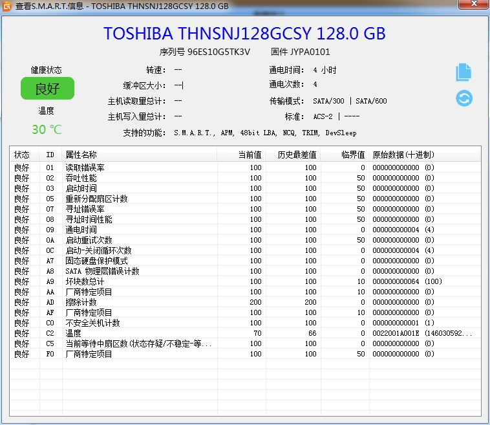490x425 pixels.
Task: Click the app logo in title bar
Action: (x=7, y=6)
